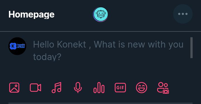Click the blue K logo in the avatar
The image size is (201, 104).
[13, 46]
